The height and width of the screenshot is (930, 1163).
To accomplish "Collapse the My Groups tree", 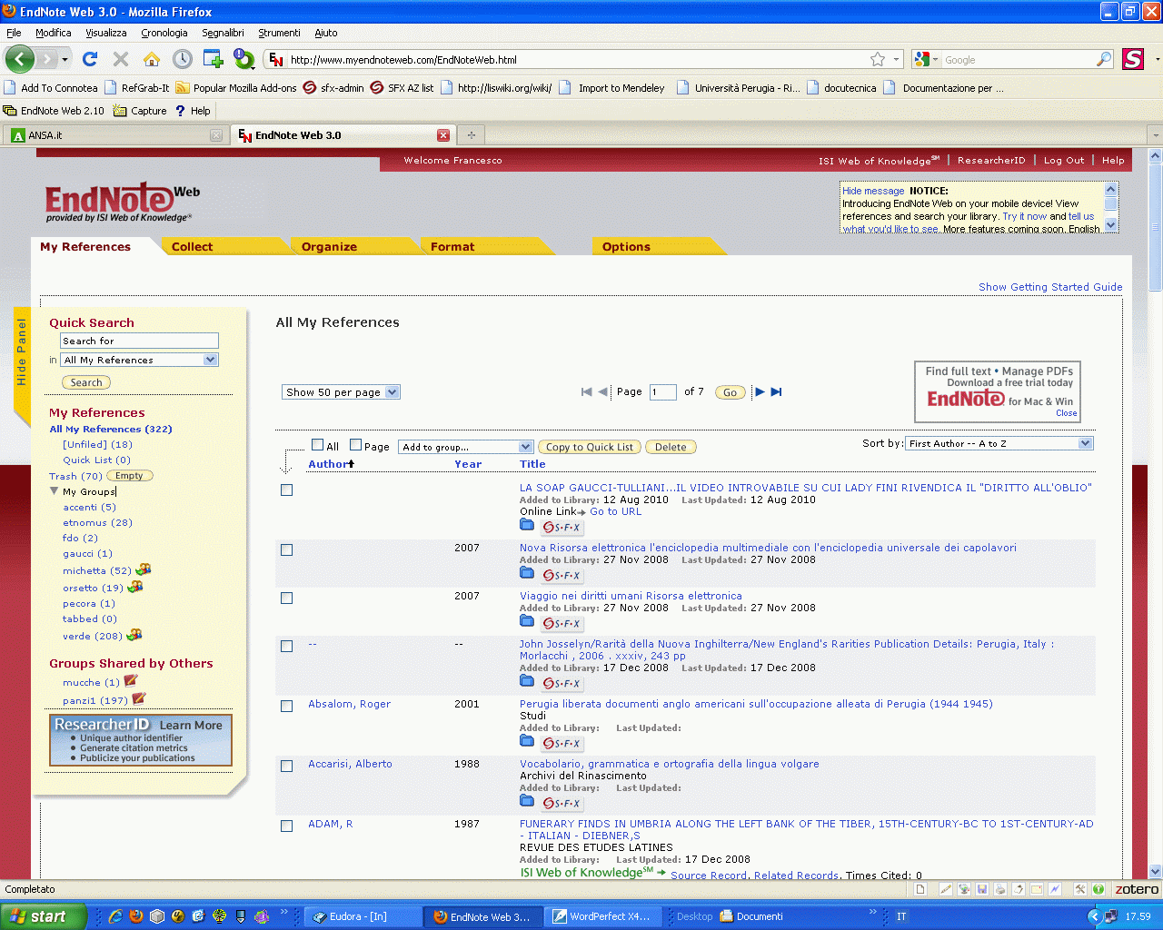I will pyautogui.click(x=55, y=491).
